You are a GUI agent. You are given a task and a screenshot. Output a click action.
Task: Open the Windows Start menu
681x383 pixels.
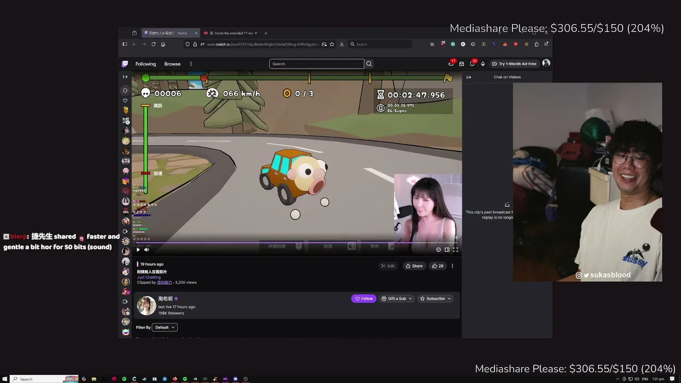pos(4,379)
